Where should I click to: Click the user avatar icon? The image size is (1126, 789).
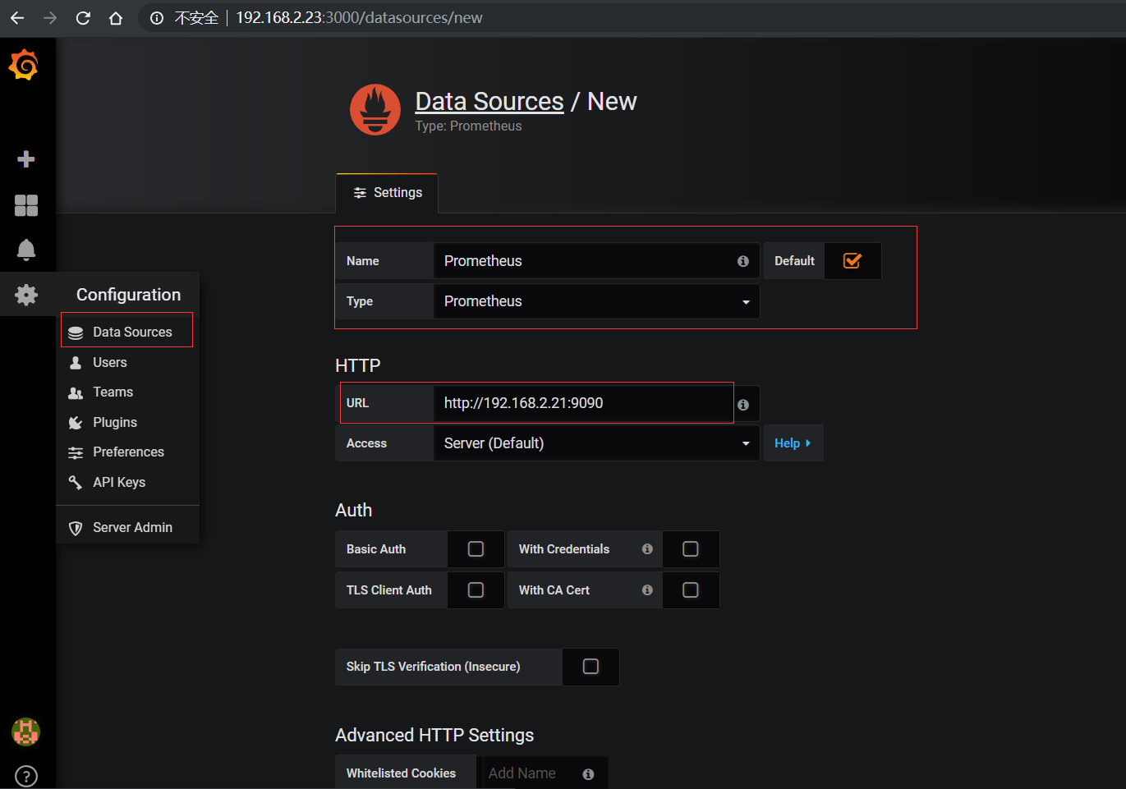(x=25, y=732)
